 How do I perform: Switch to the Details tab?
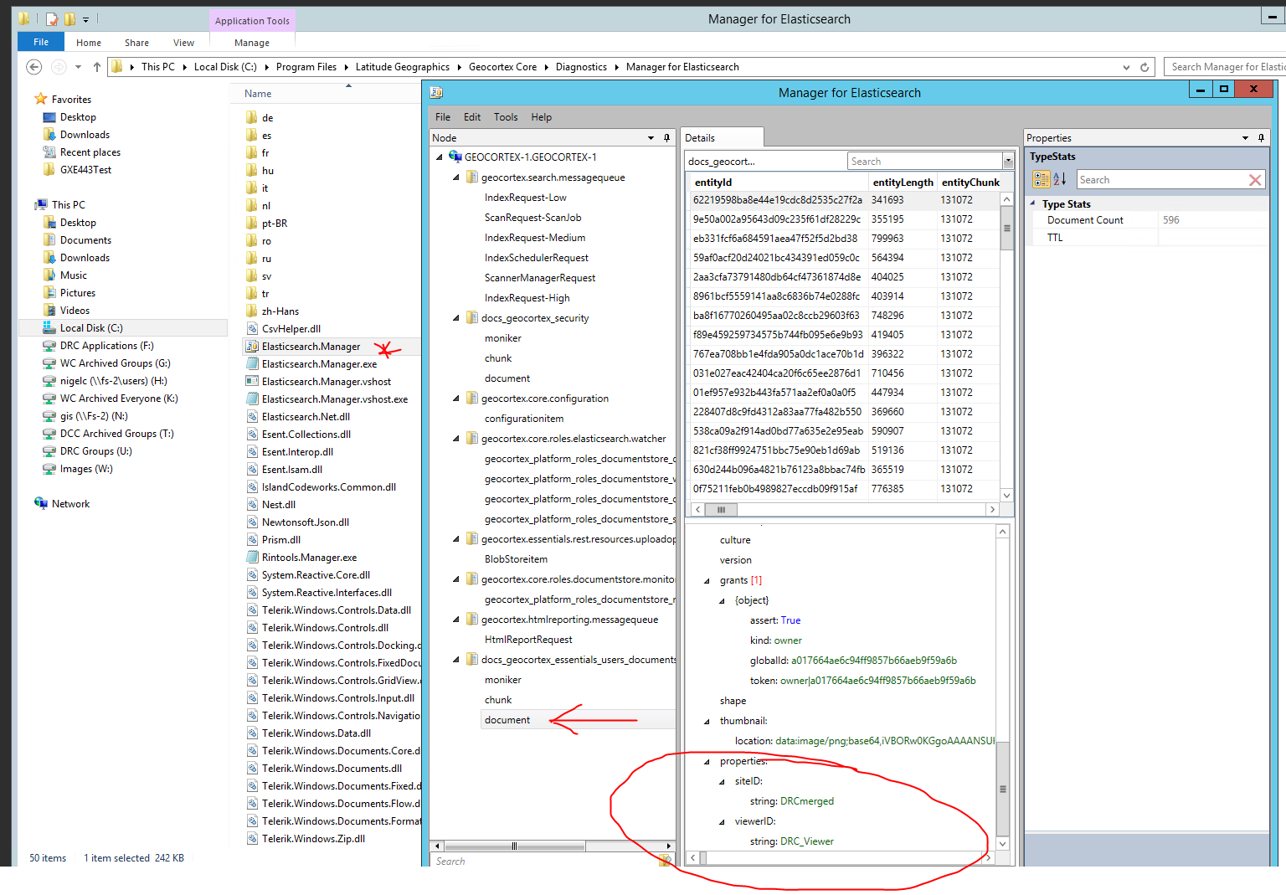(721, 137)
